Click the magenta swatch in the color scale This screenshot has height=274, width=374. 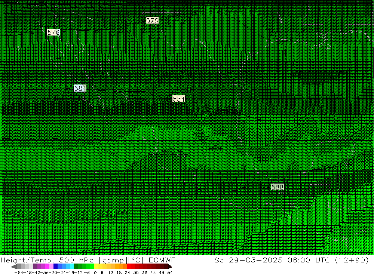point(47,267)
